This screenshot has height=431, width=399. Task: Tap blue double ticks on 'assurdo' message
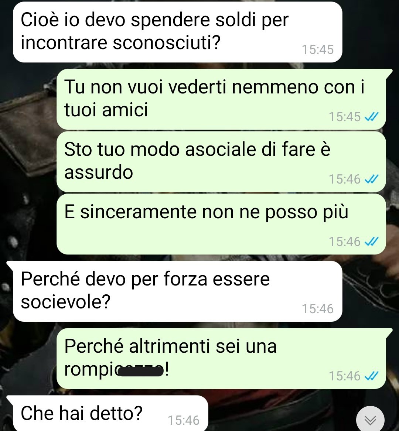[372, 179]
